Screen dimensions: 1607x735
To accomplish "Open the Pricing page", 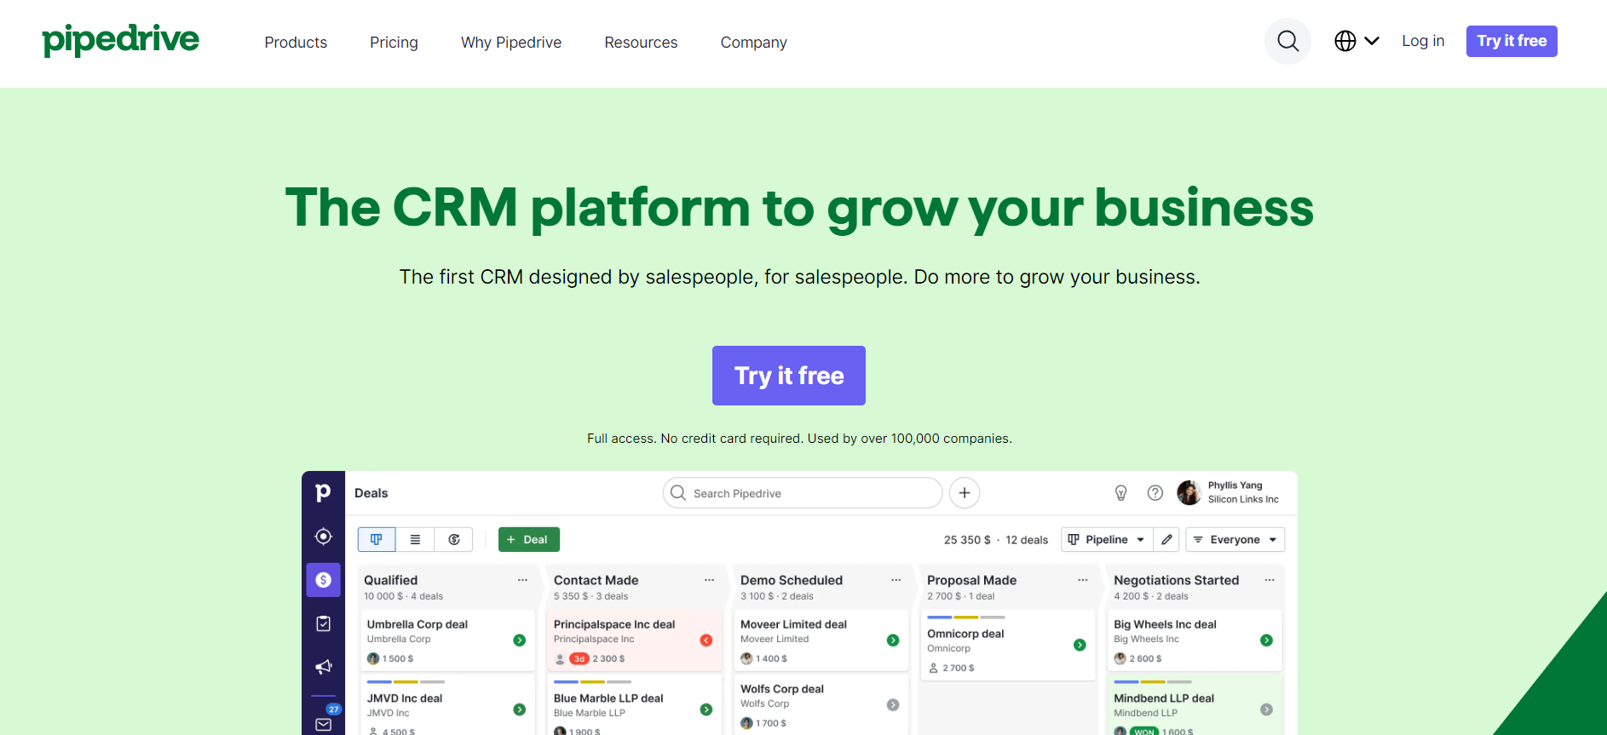I will pos(394,43).
